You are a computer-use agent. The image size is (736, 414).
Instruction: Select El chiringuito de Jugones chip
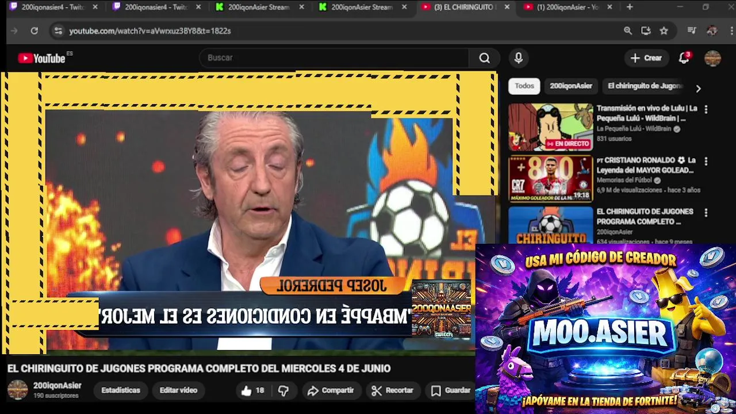point(645,86)
